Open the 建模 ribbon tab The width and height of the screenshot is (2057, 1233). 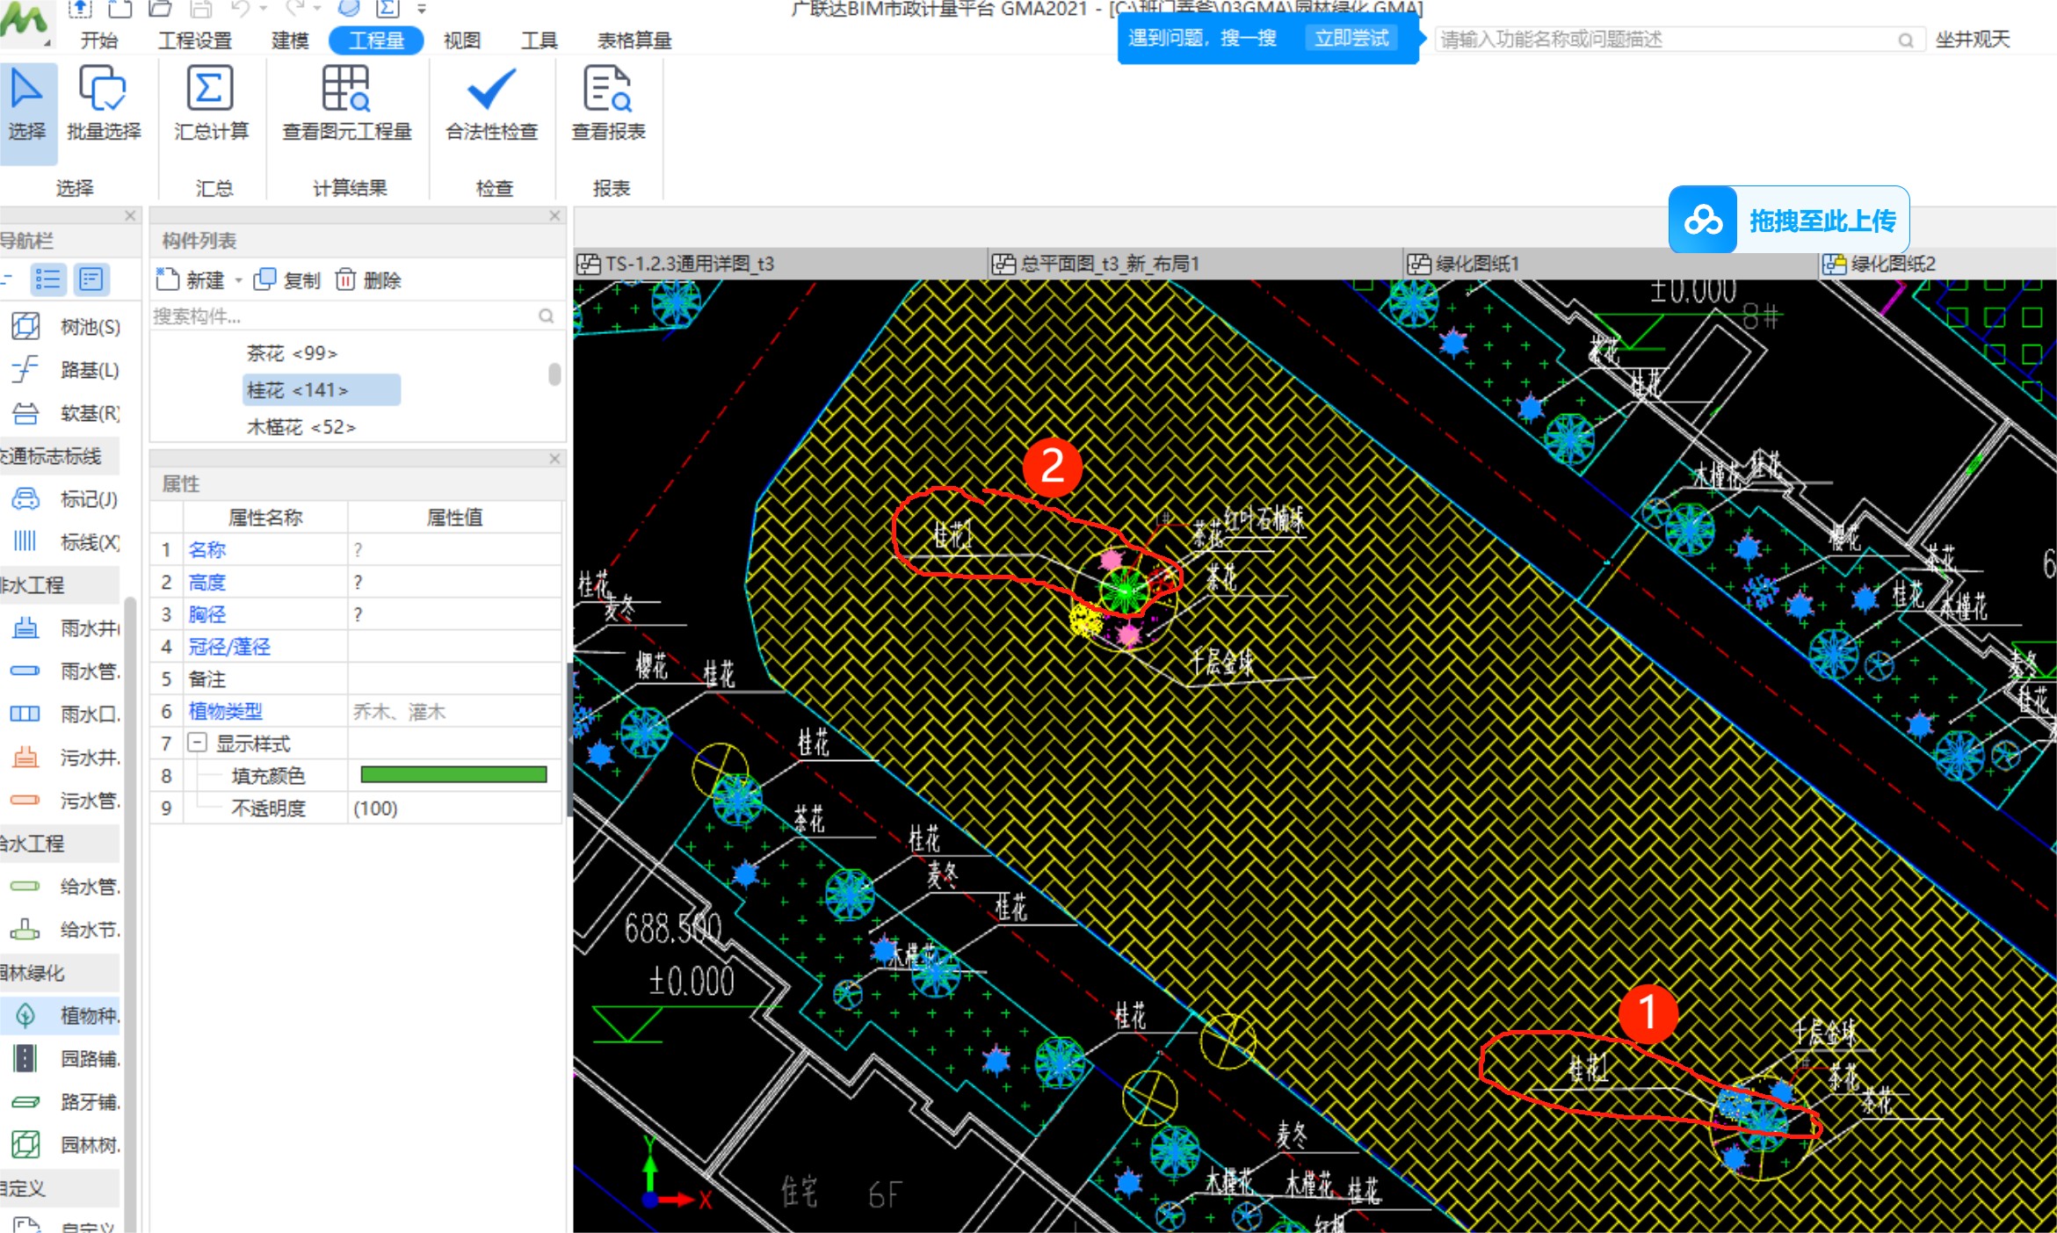[x=290, y=40]
